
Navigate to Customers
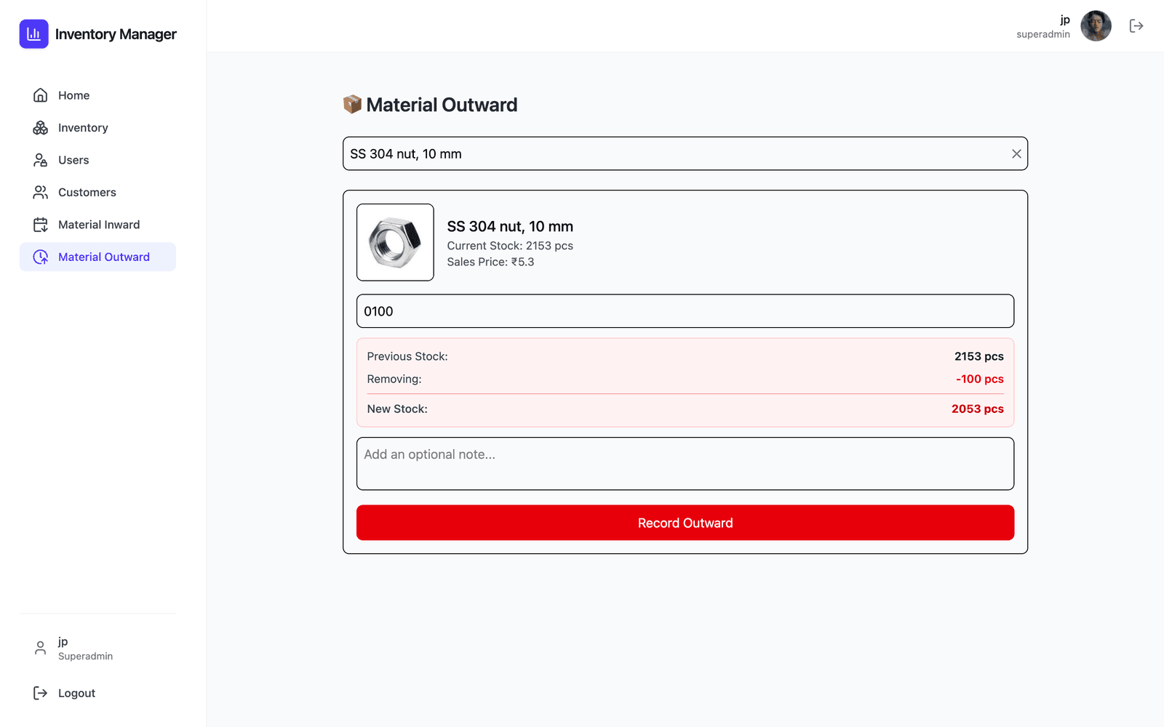97,193
